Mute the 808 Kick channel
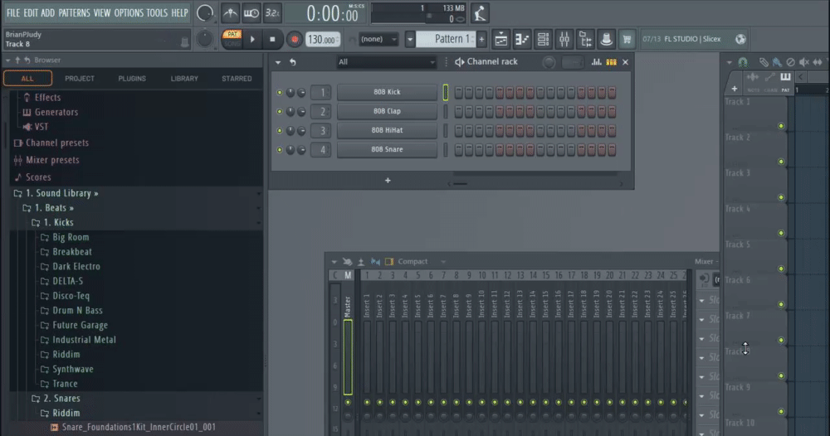The image size is (830, 436). pyautogui.click(x=280, y=93)
